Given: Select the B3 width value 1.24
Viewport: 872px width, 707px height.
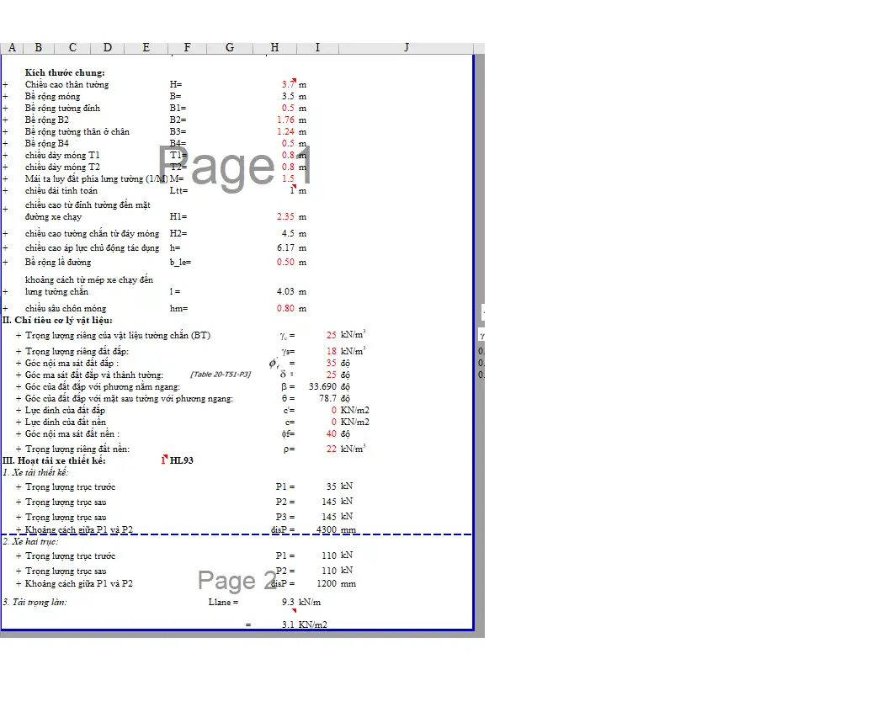Looking at the screenshot, I should tap(285, 132).
